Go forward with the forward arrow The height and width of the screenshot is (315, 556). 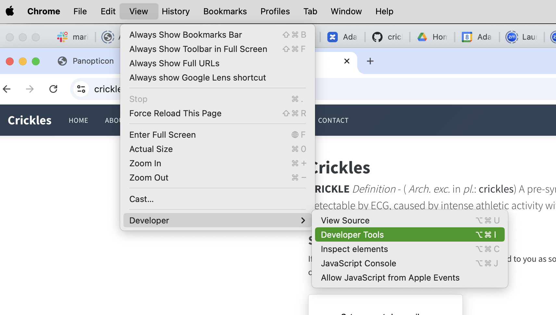point(30,89)
